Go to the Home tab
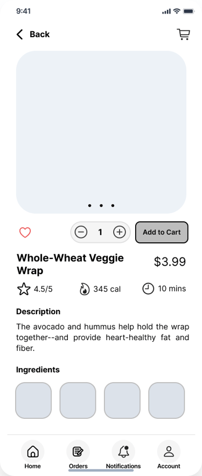This screenshot has height=476, width=202. pyautogui.click(x=33, y=454)
